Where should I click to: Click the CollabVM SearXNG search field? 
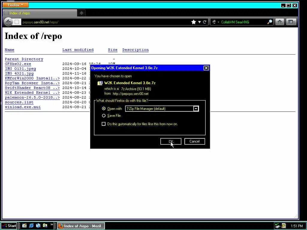tap(243, 22)
